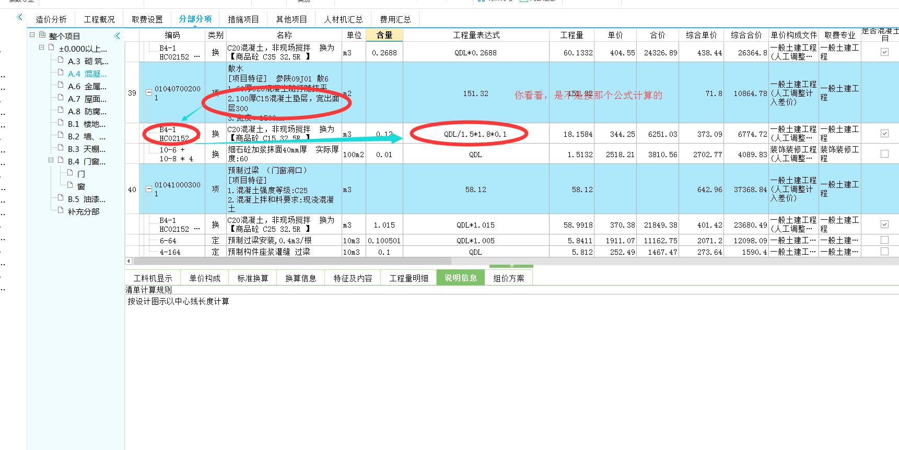Screen dimensions: 899x450
Task: Collapse row 39 散水 item expander
Action: tap(149, 93)
